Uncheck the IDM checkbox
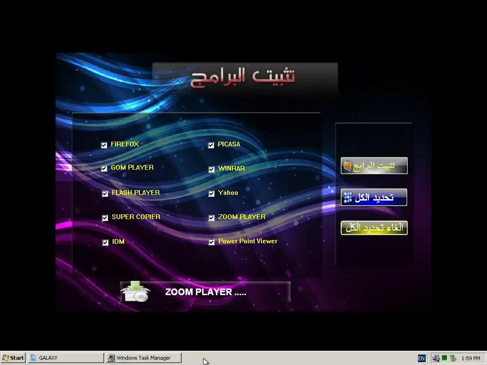Image resolution: width=487 pixels, height=365 pixels. [x=105, y=242]
